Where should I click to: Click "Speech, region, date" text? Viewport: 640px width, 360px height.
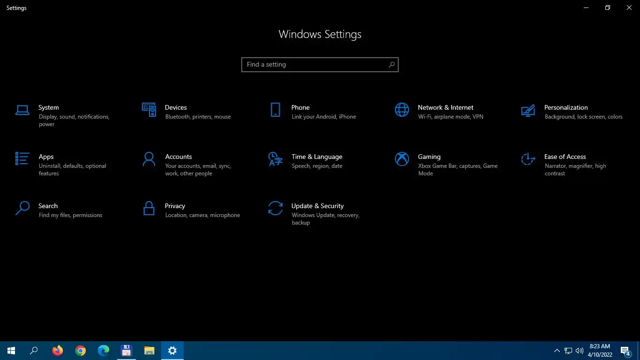[317, 166]
